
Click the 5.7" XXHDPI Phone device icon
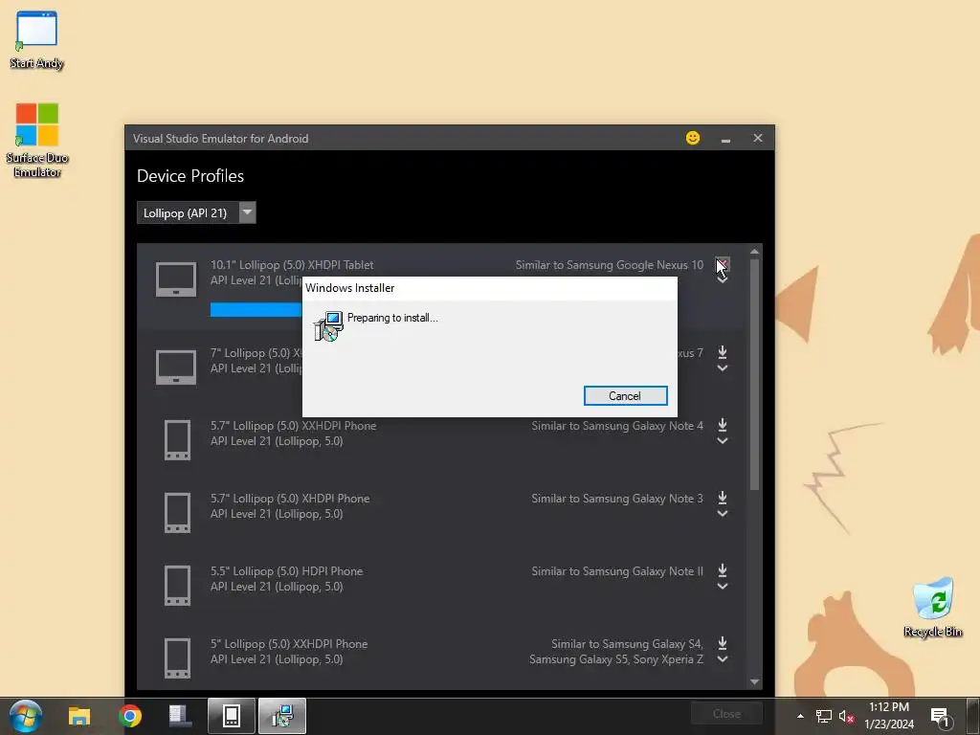[177, 440]
